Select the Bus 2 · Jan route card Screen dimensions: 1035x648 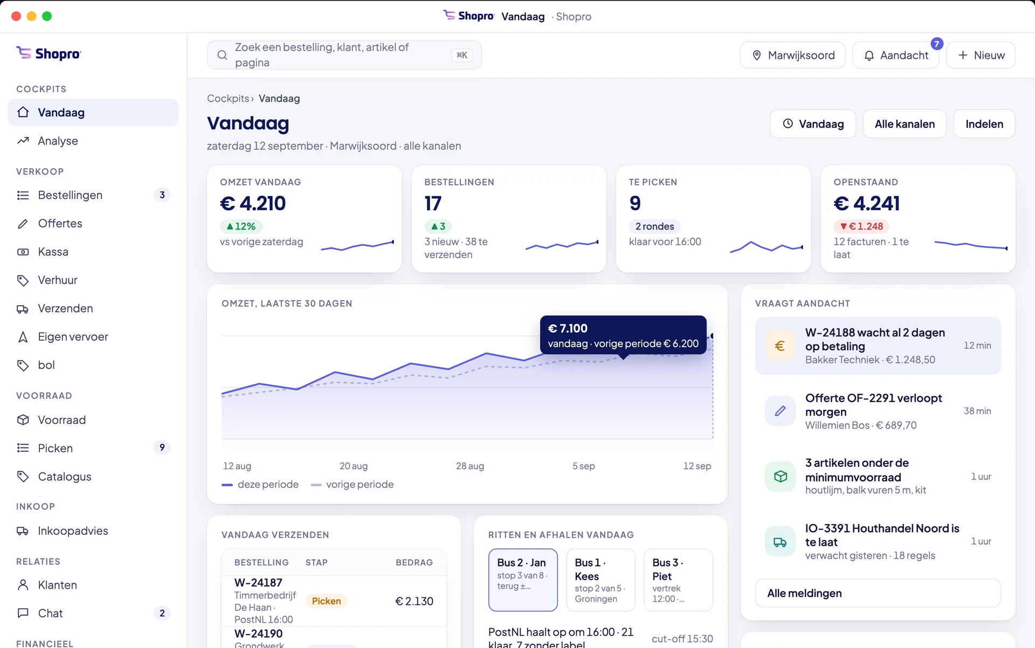(523, 580)
